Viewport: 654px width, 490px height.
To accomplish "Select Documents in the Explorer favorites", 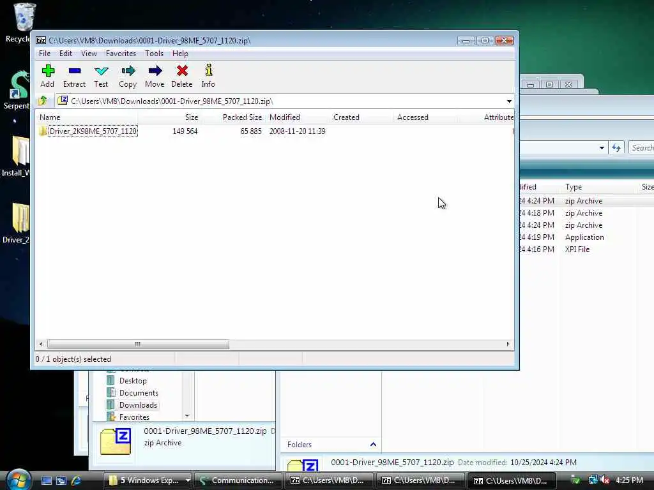I will pos(139,392).
